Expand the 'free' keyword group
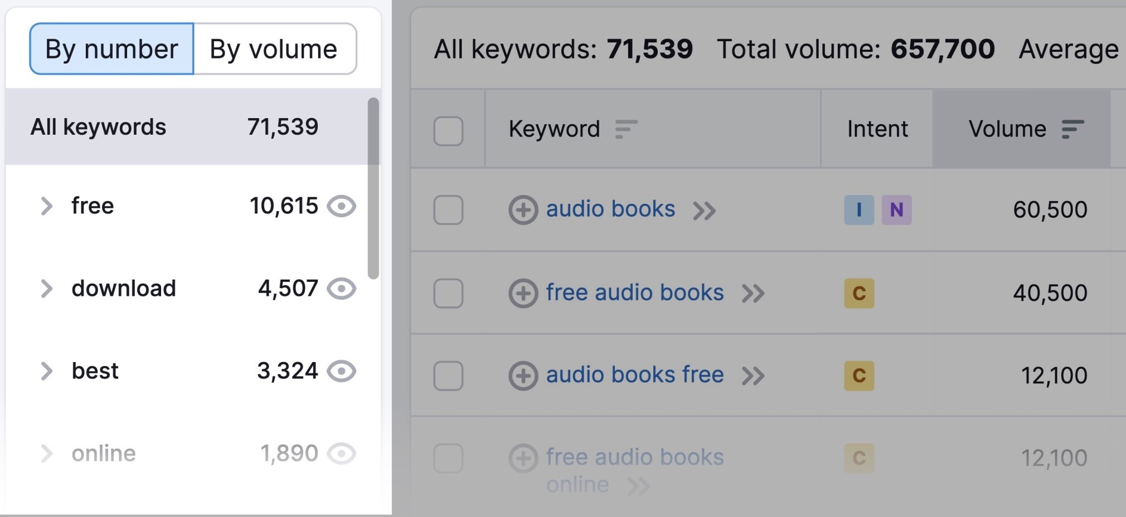 (47, 206)
